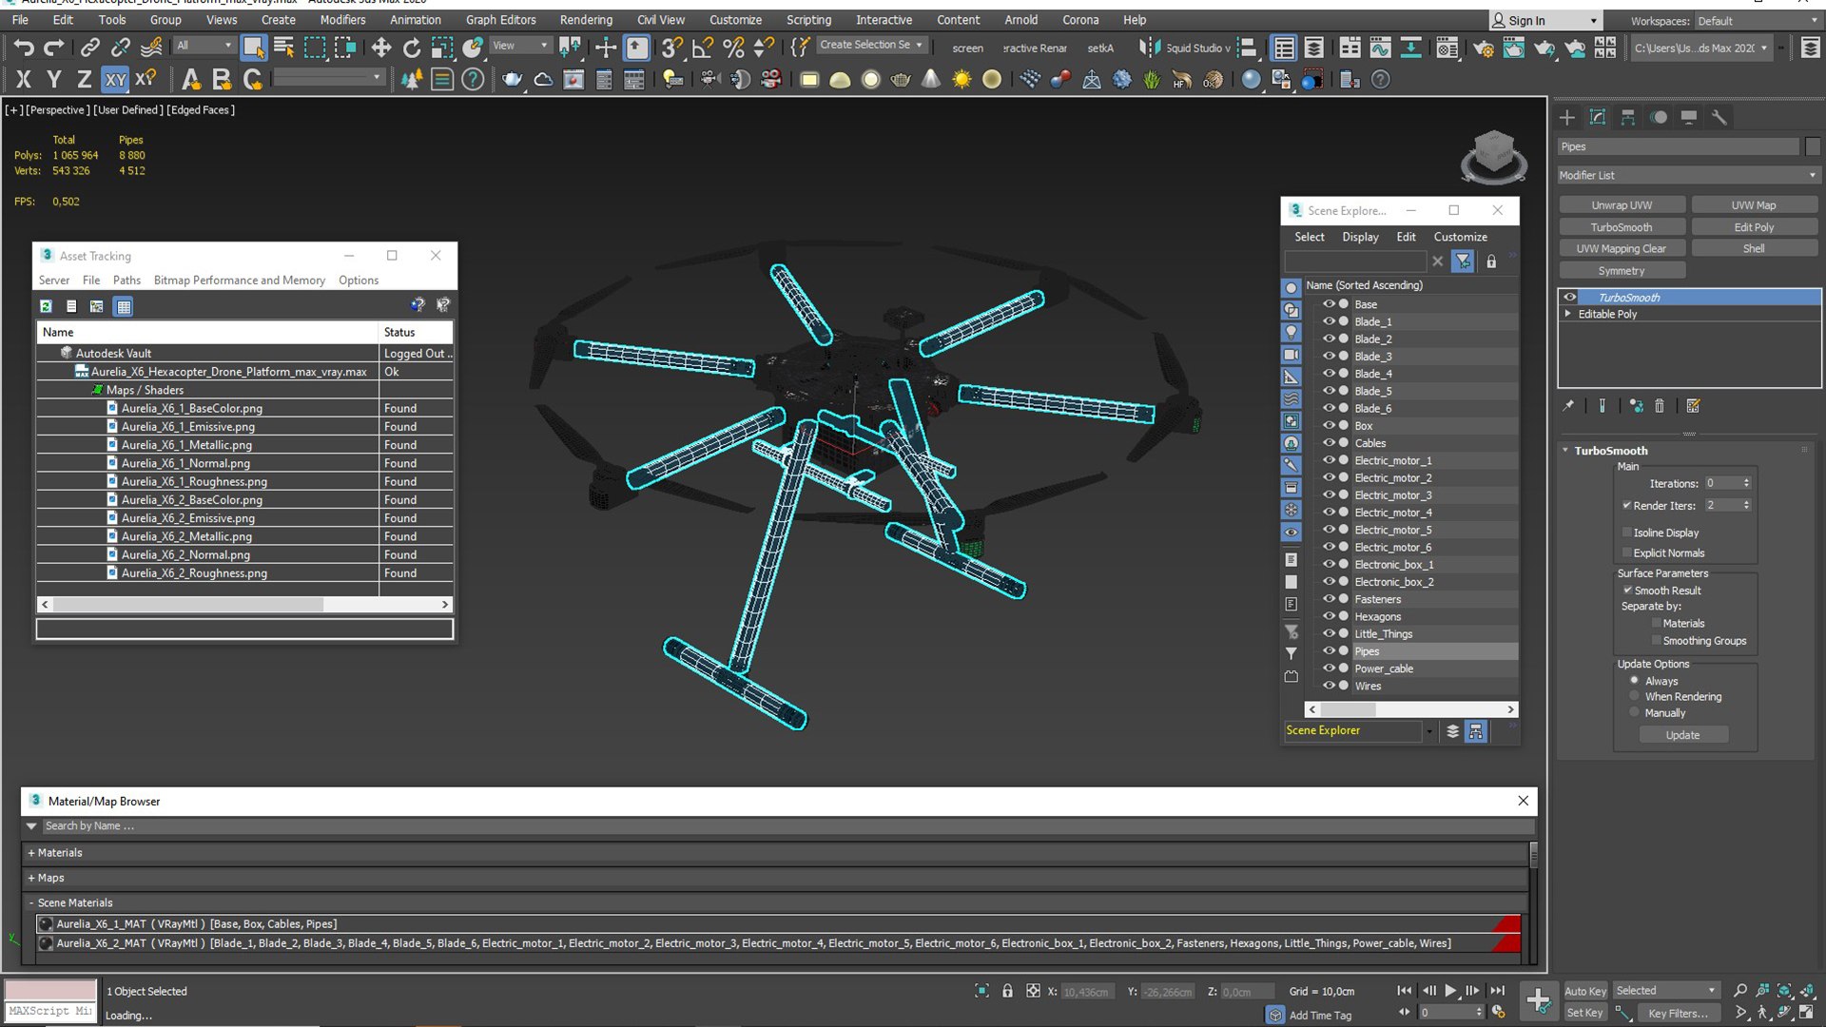Select the Rotate tool icon
1826x1027 pixels.
coord(412,48)
